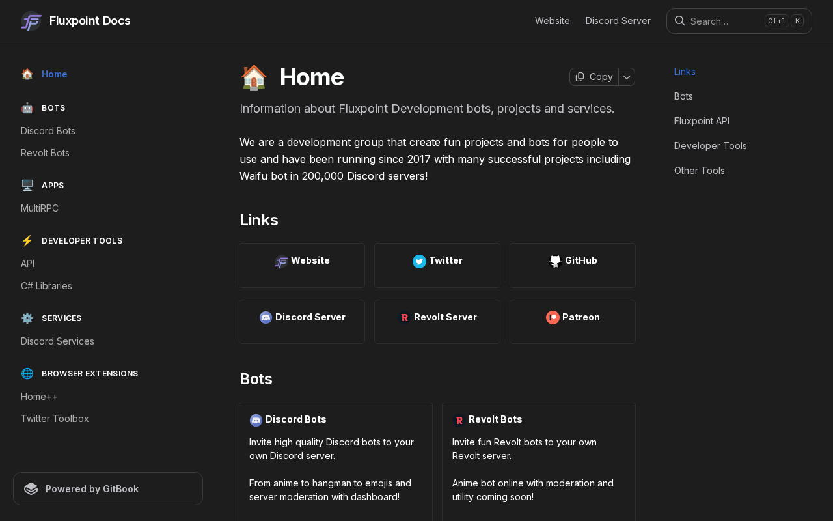Click the Website link in header
833x521 pixels.
(x=553, y=21)
